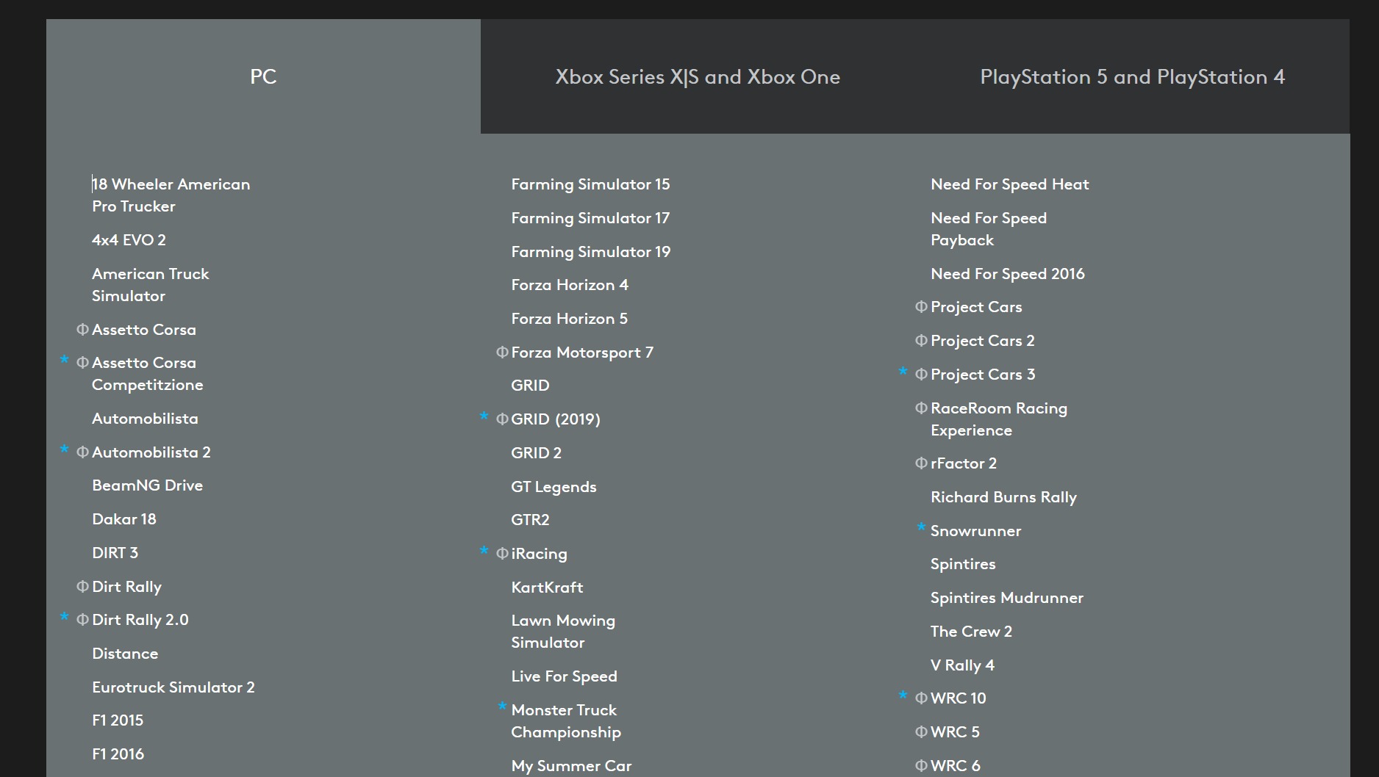
Task: Click Forza Horizon 4
Action: tap(570, 285)
